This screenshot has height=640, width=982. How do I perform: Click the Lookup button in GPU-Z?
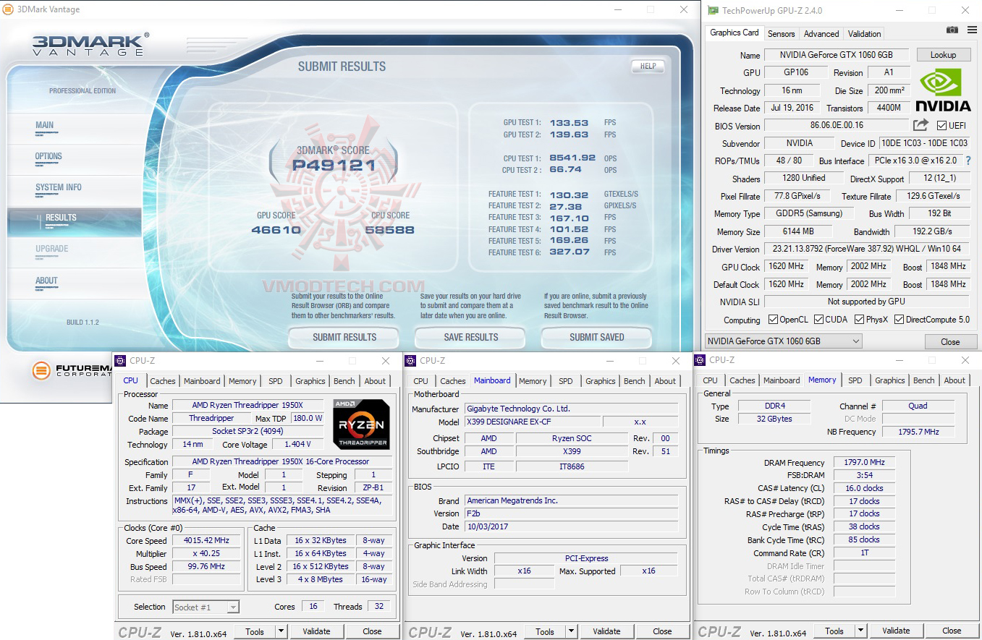943,54
